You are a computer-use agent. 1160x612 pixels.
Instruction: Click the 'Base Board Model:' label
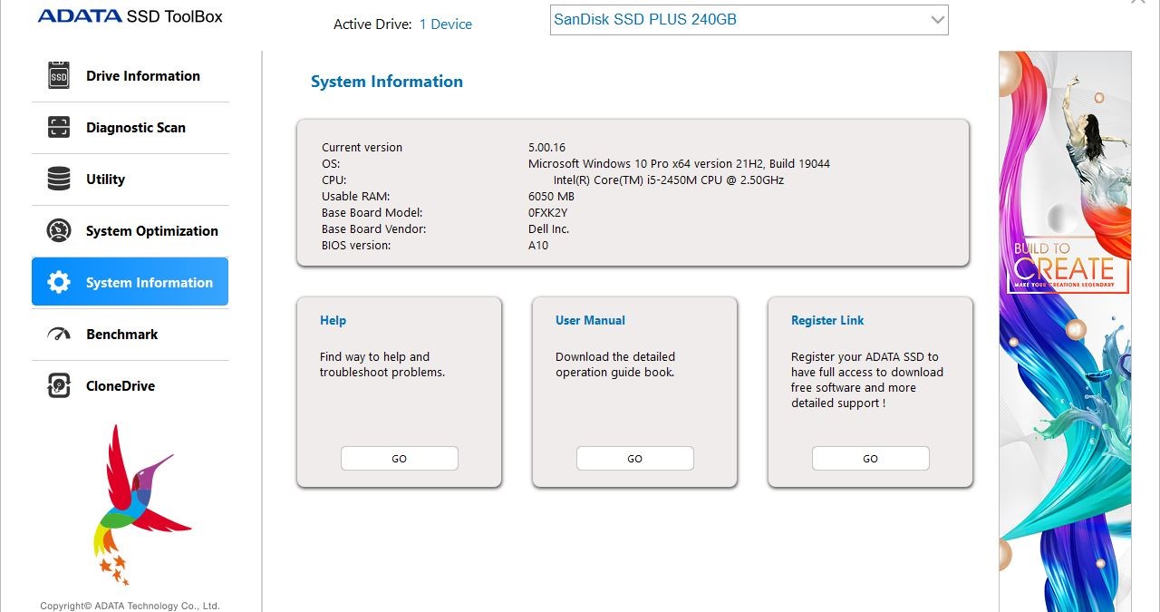372,213
